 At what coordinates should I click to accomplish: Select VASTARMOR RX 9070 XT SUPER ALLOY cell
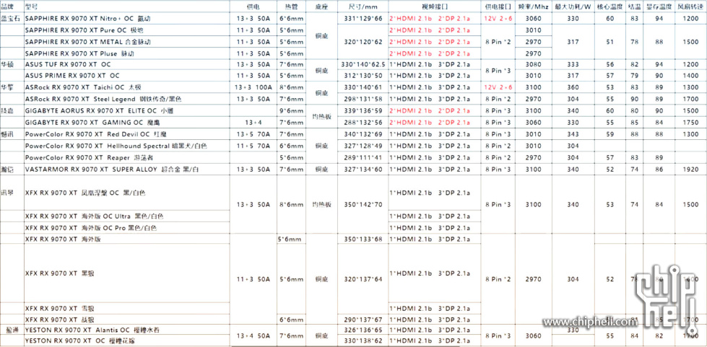coord(126,170)
